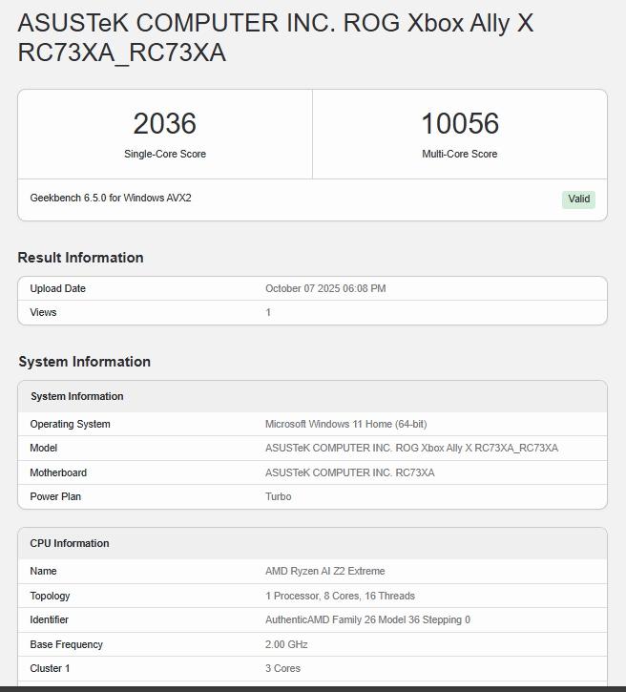Click the Result Information heading

tap(80, 258)
